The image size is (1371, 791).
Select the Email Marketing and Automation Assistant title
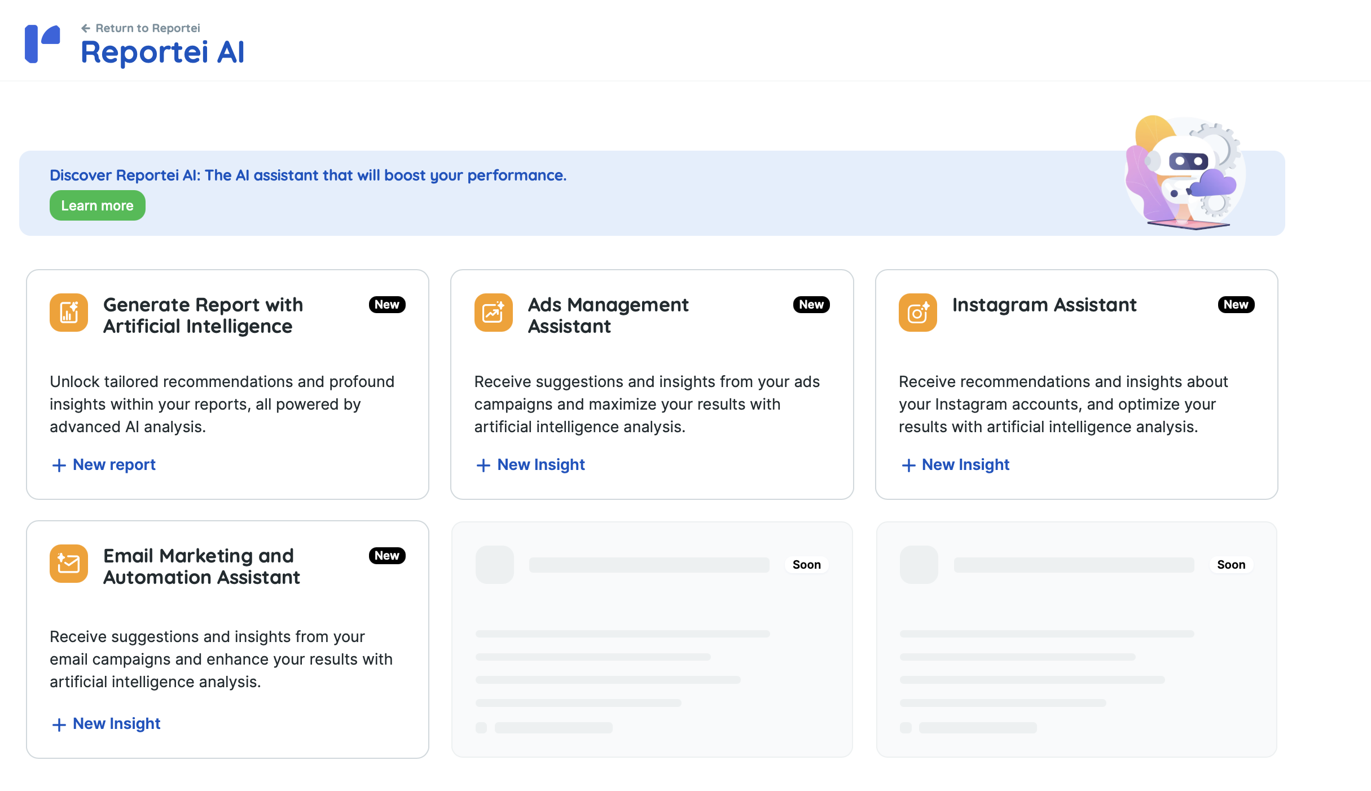[201, 566]
